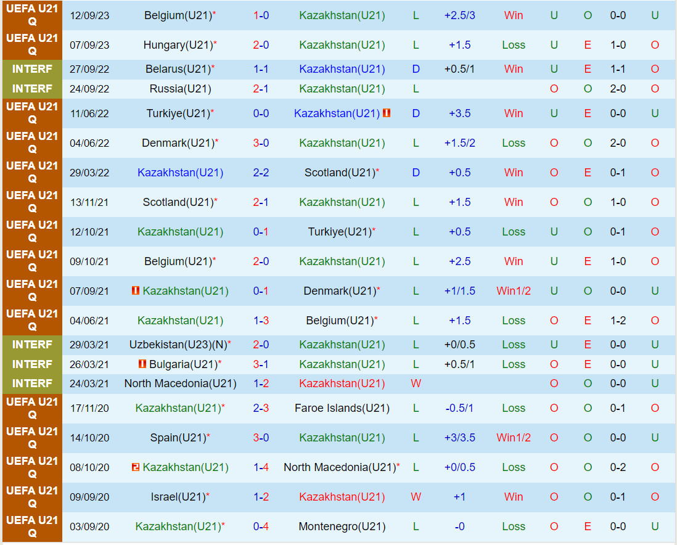Viewport: 677px width, 545px height.
Task: Click card icon before Kazakhstan in 08/10/20 match
Action: [136, 467]
